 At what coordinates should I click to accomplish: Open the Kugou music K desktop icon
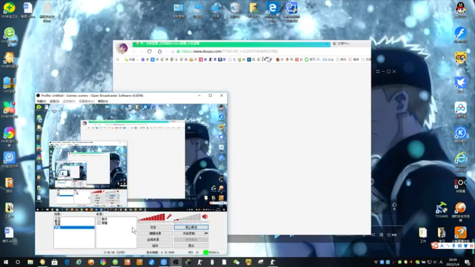[461, 135]
